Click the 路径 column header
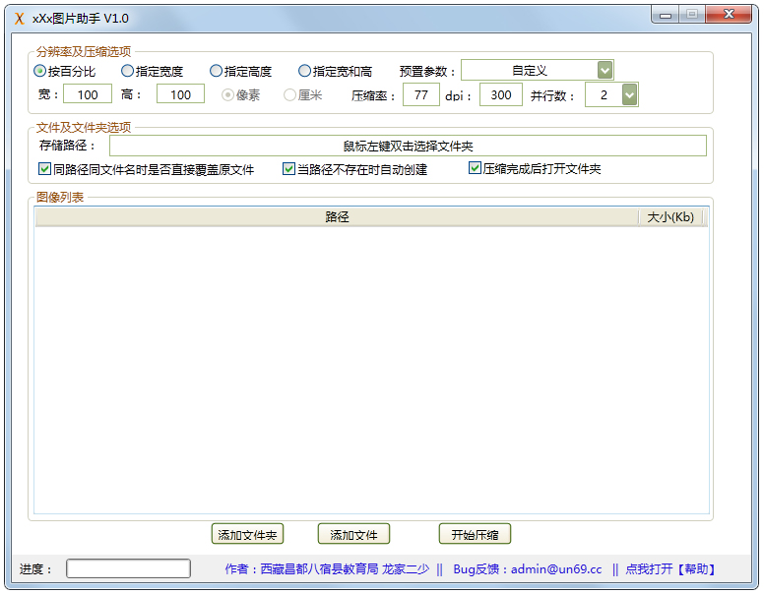This screenshot has width=764, height=594. tap(337, 217)
